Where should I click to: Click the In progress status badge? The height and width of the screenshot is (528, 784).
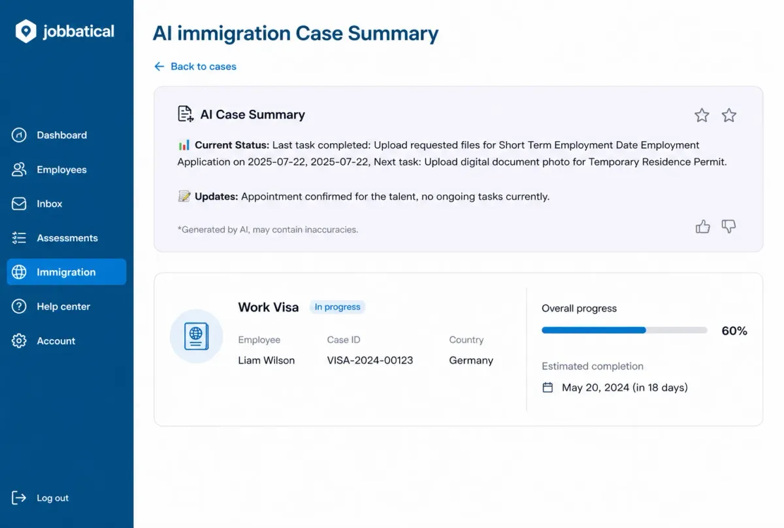tap(337, 307)
